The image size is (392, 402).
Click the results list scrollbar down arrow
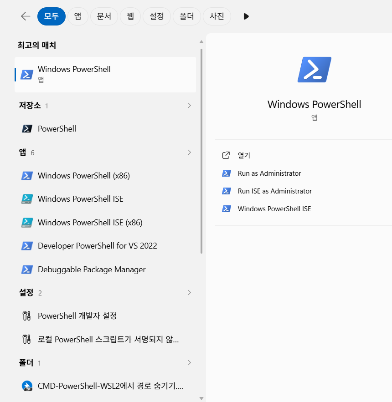coord(201,398)
